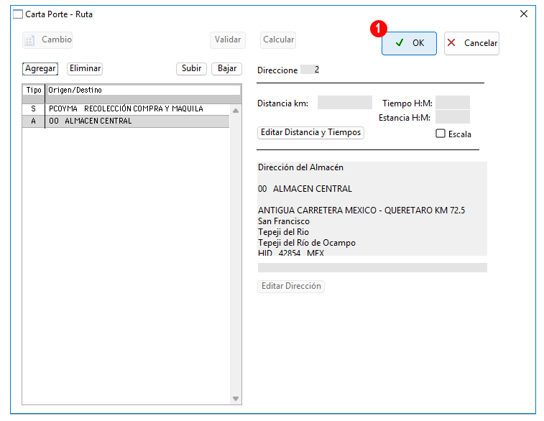Image resolution: width=544 pixels, height=421 pixels.
Task: Click the Validar button
Action: (x=228, y=40)
